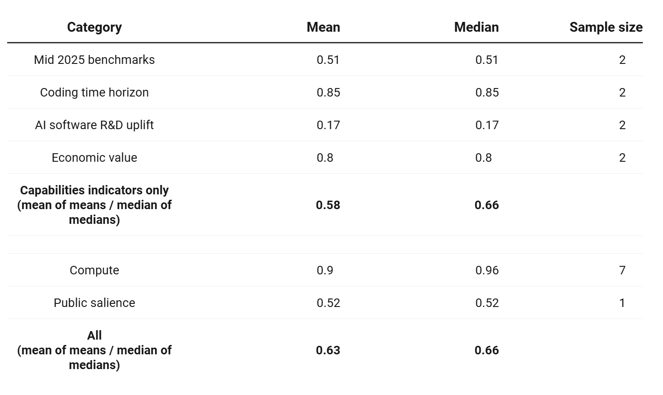This screenshot has width=663, height=395.
Task: Click Public salience sample size 1
Action: (622, 303)
